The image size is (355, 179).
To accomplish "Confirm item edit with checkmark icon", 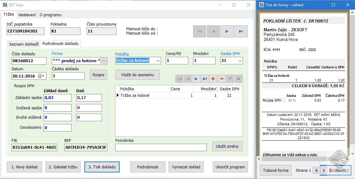I will (230, 79).
